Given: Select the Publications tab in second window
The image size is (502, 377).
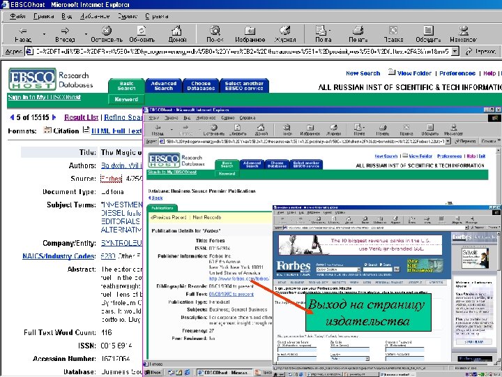Looking at the screenshot, I should pos(162,208).
